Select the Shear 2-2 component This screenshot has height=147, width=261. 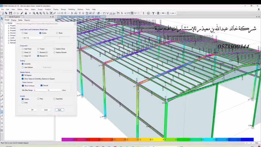(x=23, y=52)
